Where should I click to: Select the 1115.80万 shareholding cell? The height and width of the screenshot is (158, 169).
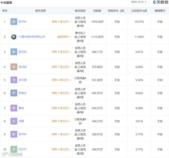[97, 37]
